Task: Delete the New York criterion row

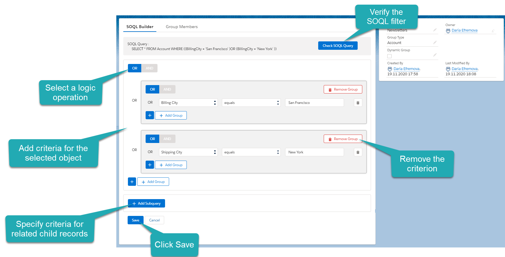Action: 358,152
